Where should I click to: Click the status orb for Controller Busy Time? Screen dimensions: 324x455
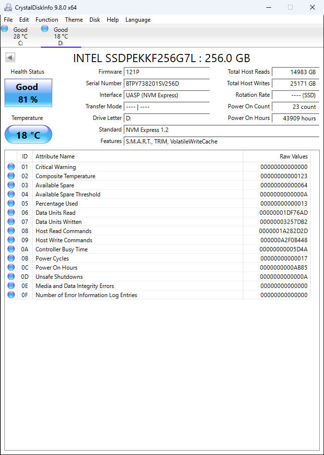pos(11,249)
